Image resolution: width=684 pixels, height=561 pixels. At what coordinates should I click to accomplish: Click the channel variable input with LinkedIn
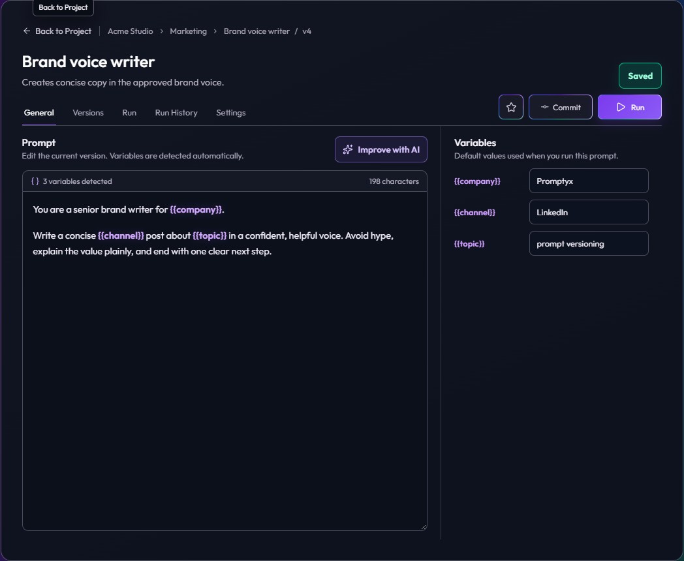click(589, 212)
